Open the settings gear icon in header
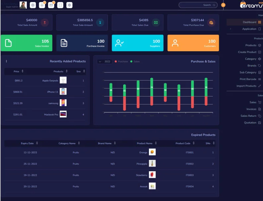This screenshot has width=263, height=201. (33, 5)
